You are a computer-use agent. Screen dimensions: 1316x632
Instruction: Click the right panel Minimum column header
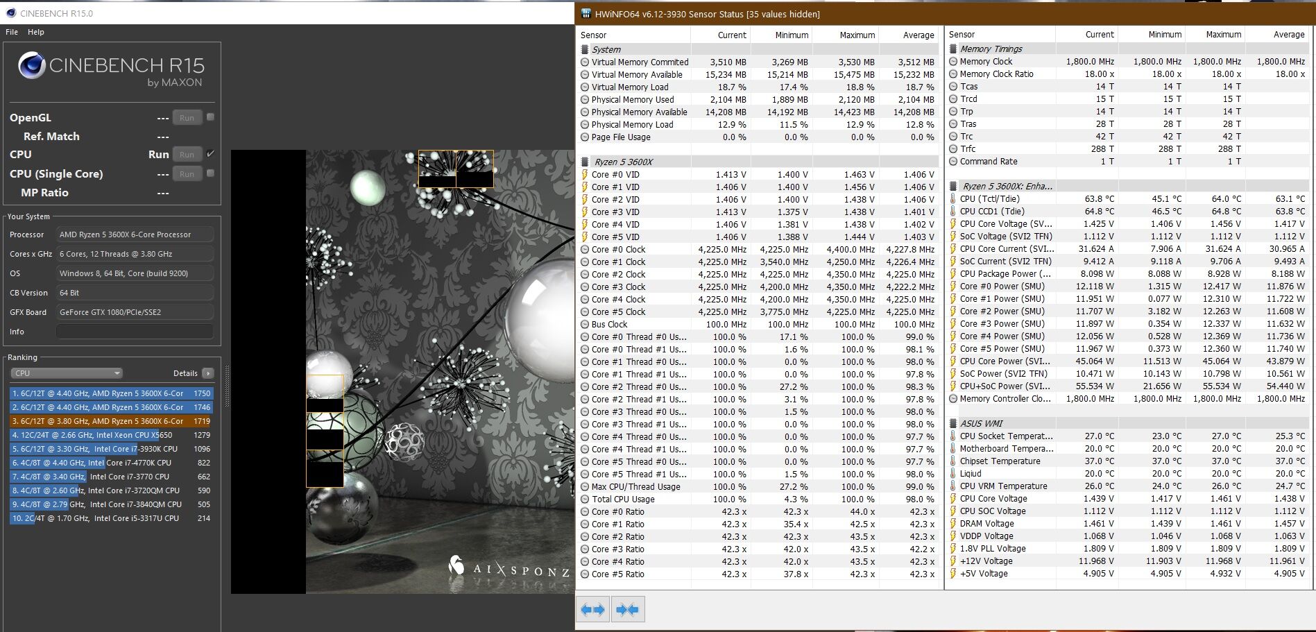[1165, 35]
